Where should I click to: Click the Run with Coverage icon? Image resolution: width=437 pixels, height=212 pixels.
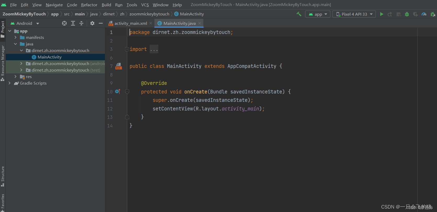(416, 14)
